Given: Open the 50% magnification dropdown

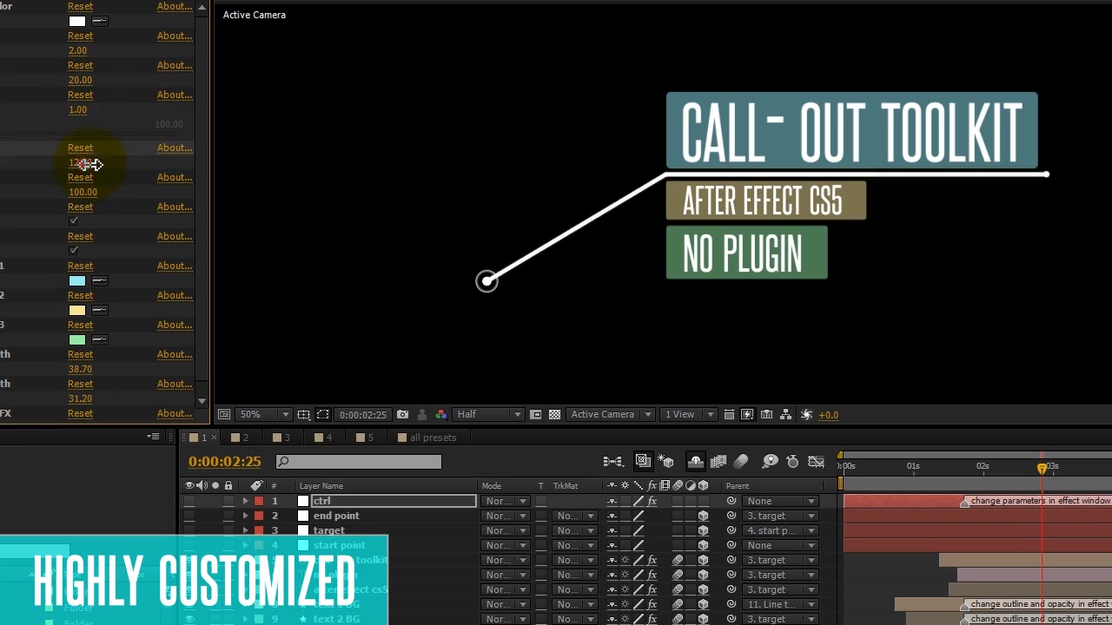Looking at the screenshot, I should [x=265, y=415].
